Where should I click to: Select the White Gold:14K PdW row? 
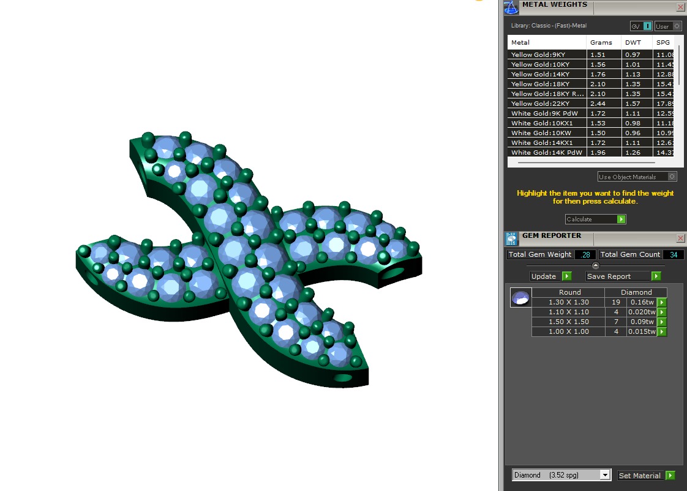coord(591,152)
